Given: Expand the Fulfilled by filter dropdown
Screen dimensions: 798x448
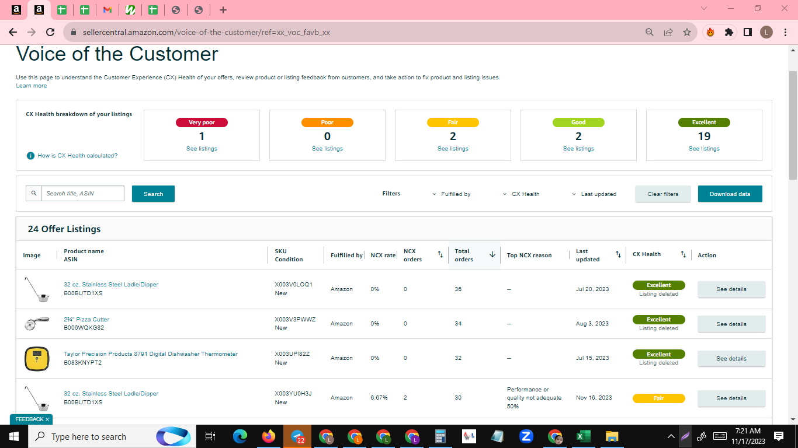Looking at the screenshot, I should coord(452,194).
